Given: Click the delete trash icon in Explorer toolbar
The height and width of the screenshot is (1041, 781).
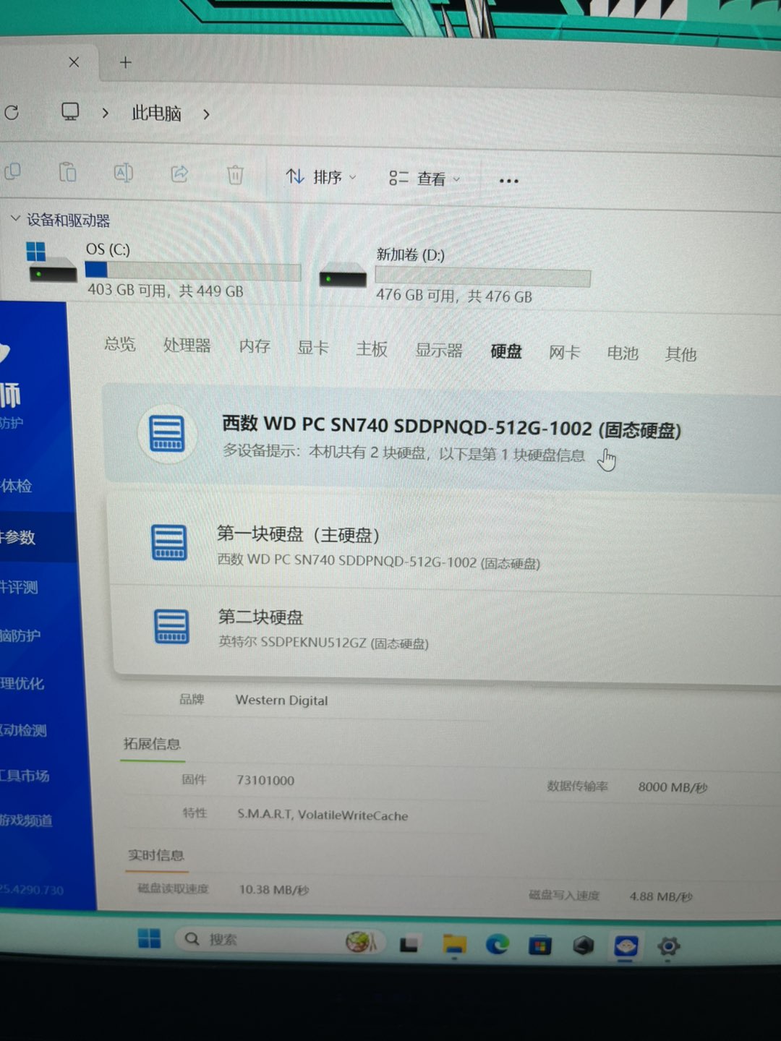Looking at the screenshot, I should click(235, 175).
